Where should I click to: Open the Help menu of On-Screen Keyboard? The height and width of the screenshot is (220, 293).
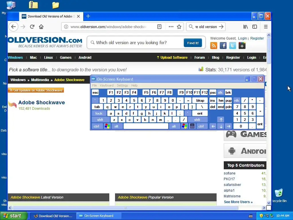coord(134,85)
